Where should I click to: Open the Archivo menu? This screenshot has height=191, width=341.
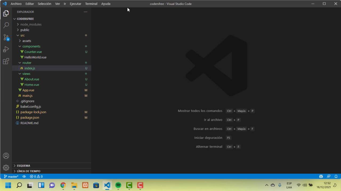pos(16,4)
